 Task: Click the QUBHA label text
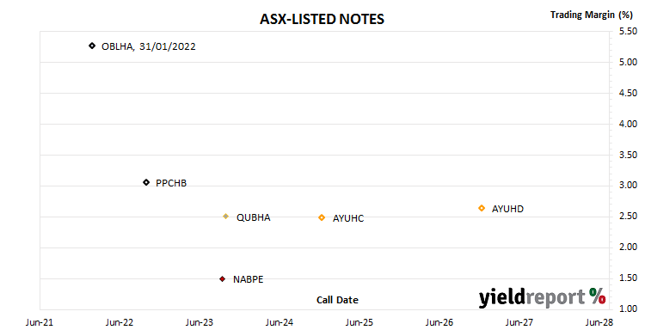coord(254,217)
